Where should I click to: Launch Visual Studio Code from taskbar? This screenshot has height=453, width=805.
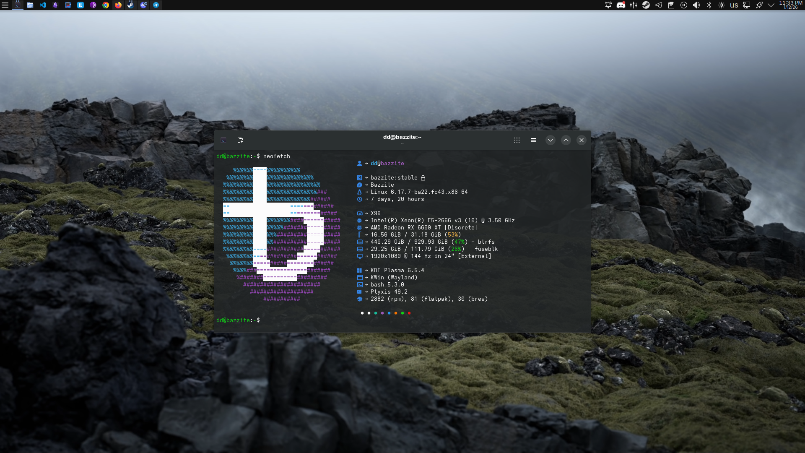click(x=43, y=5)
